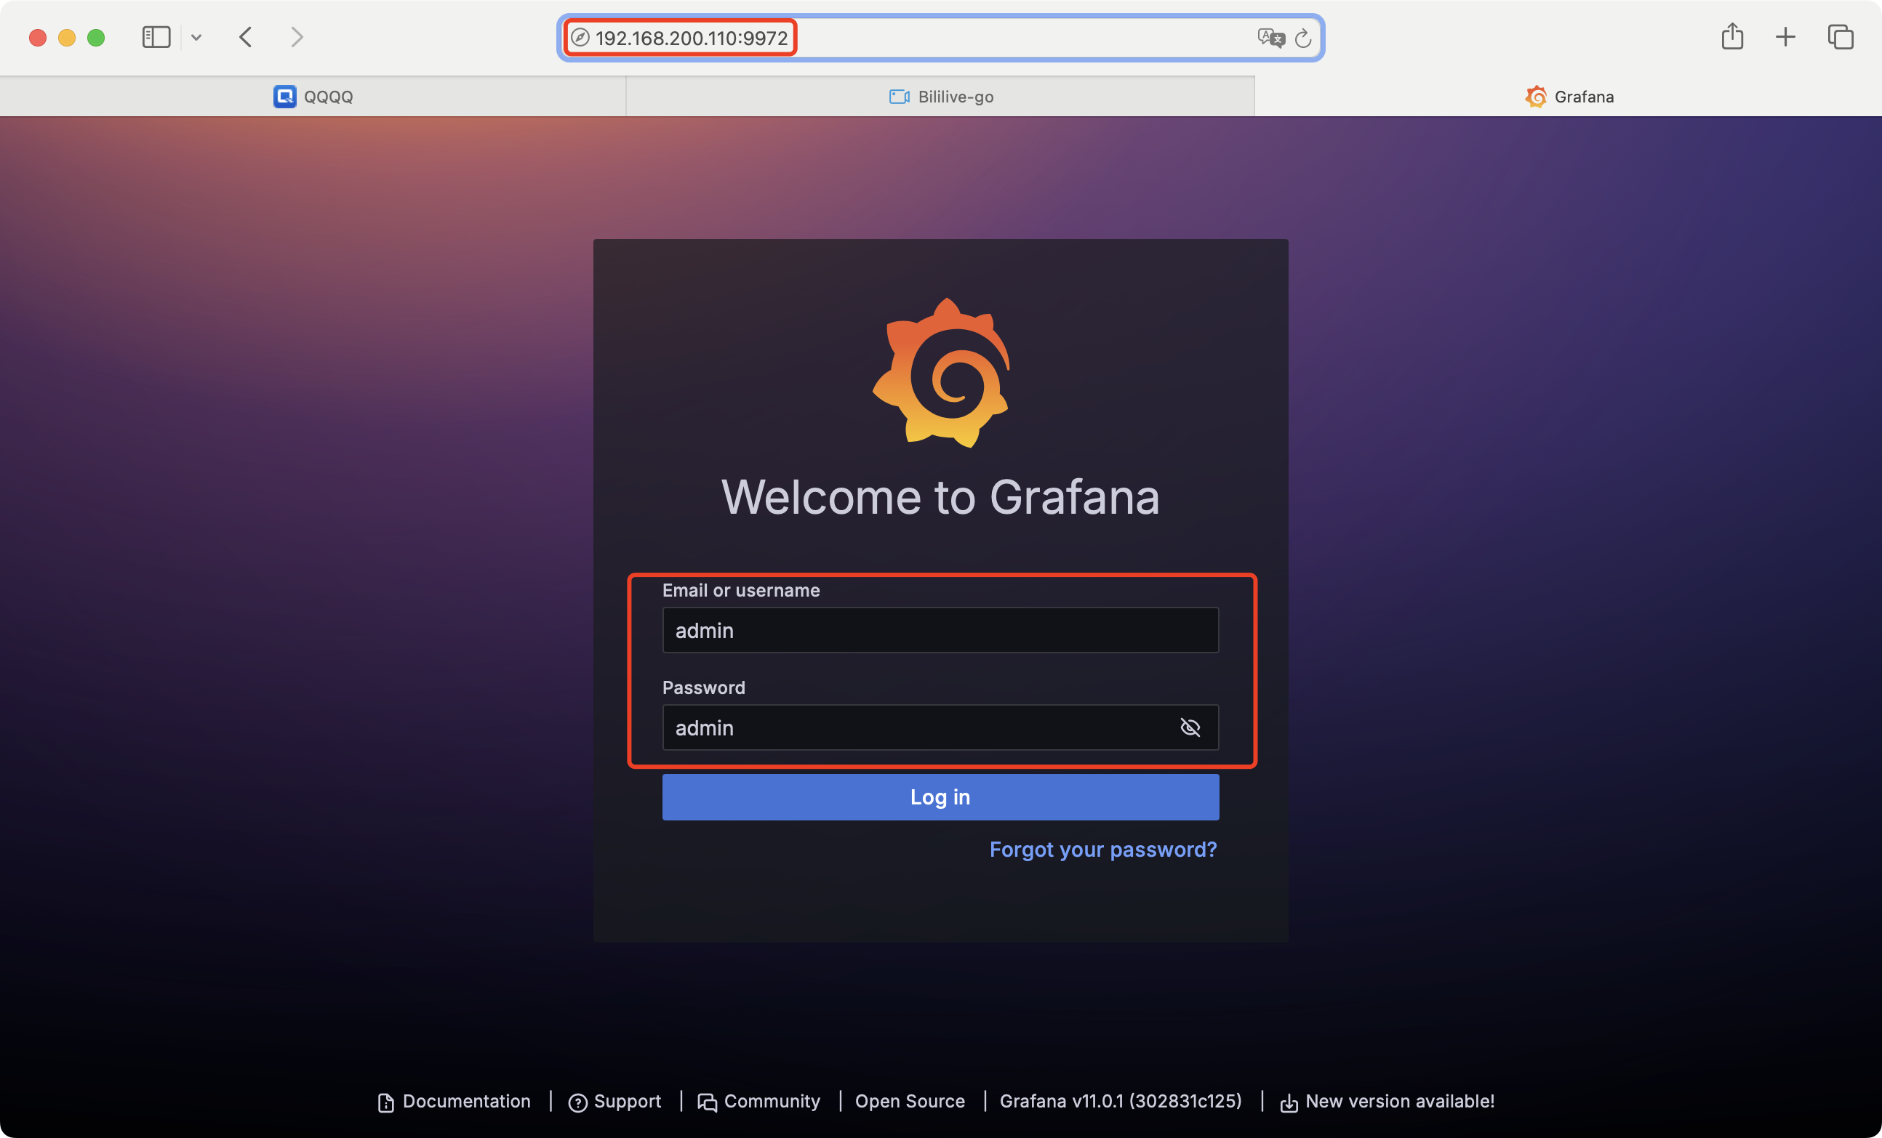This screenshot has height=1138, width=1882.
Task: Open Forgot your password link
Action: click(x=1103, y=850)
